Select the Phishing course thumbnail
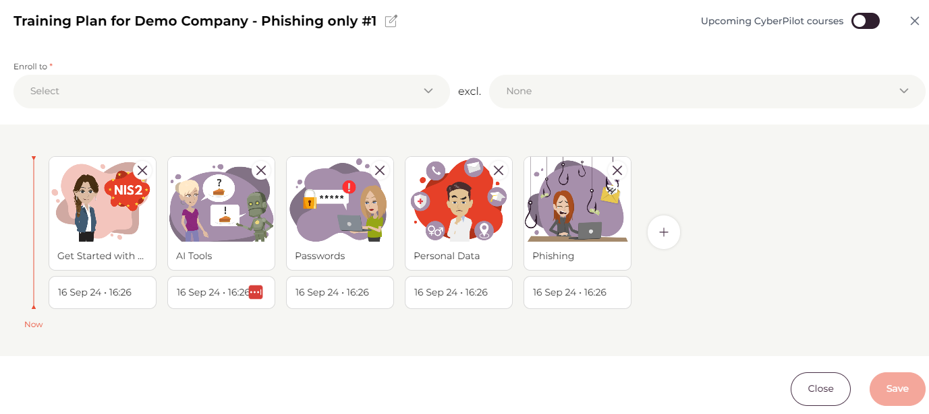929x414 pixels. coord(577,202)
